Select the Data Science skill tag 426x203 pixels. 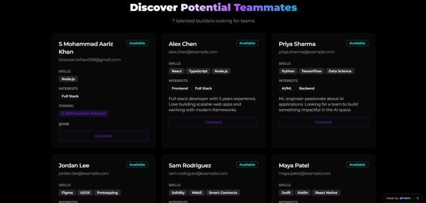pos(340,71)
